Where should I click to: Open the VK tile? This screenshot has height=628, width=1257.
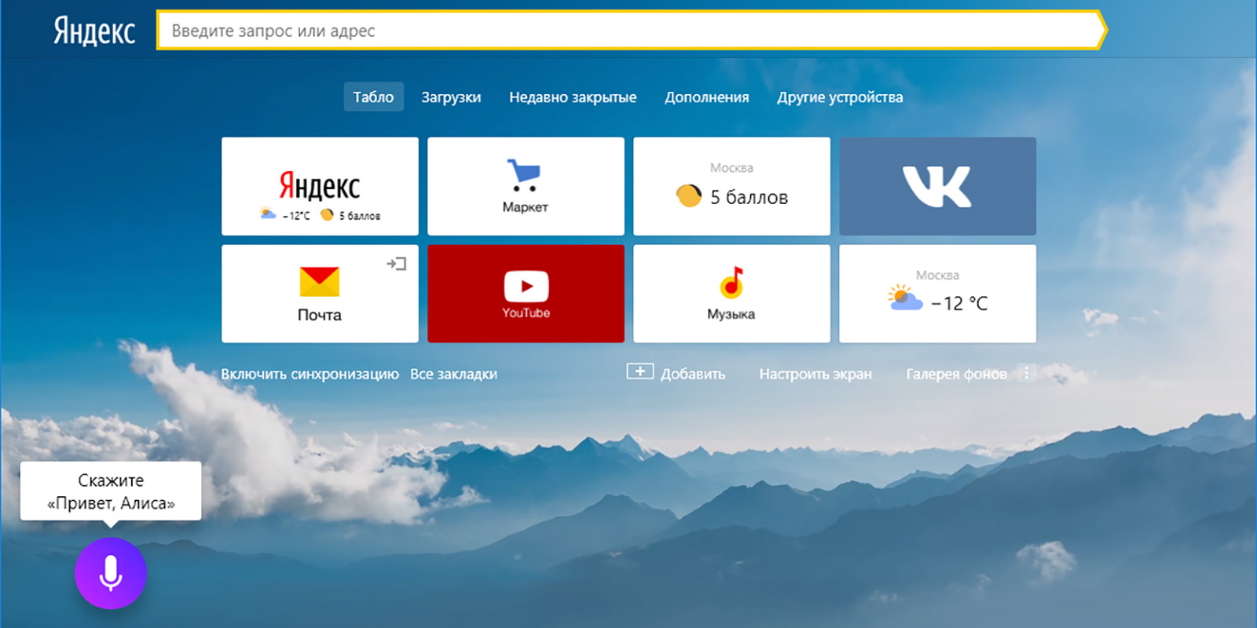pos(937,186)
